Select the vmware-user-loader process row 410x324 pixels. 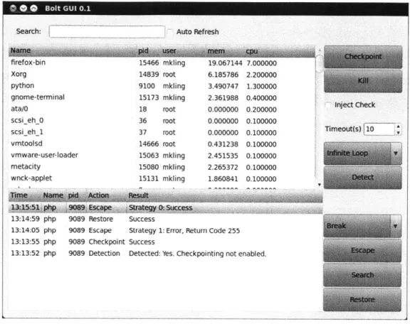tap(162, 156)
